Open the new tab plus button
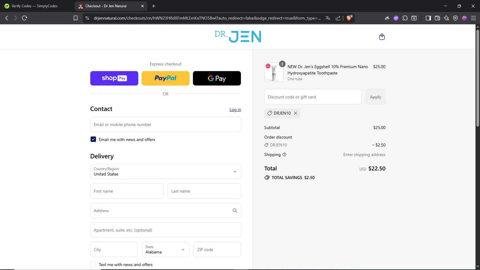This screenshot has width=480, height=270. 154,6
